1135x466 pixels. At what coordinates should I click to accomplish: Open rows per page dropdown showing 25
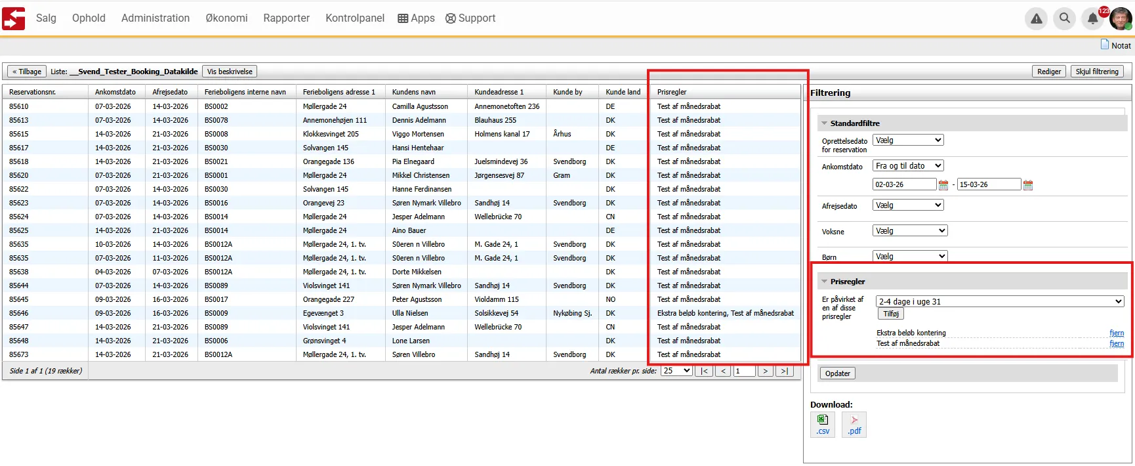click(x=676, y=371)
